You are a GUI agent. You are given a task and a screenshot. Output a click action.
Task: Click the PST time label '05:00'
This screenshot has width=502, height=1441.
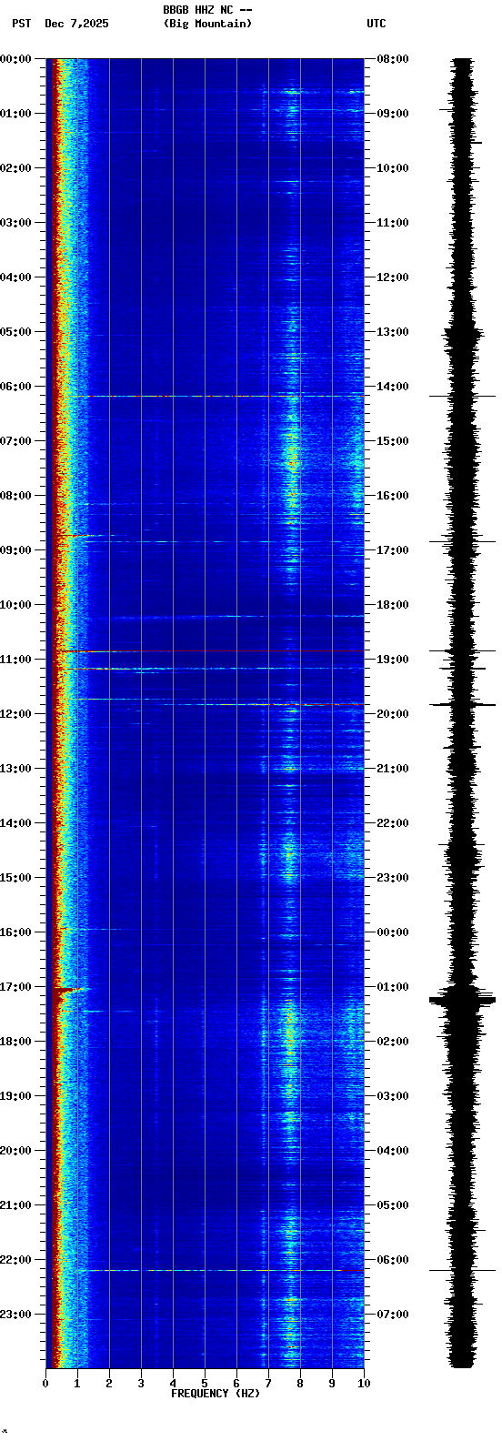tap(15, 332)
